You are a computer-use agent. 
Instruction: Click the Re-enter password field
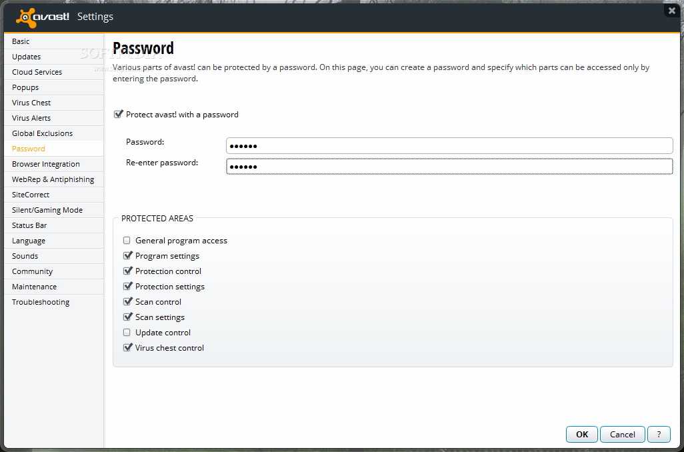(449, 166)
